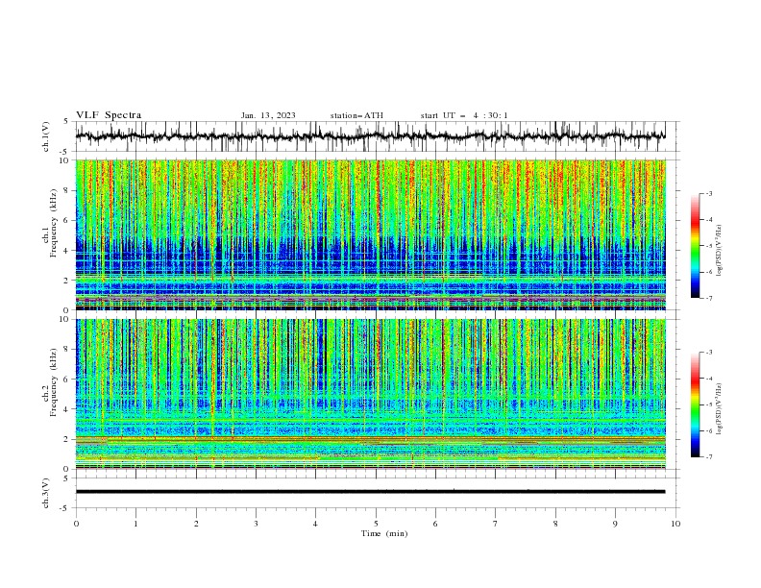Click inside the ch.2 spectrogram panel
Screen dimensions: 761x588
[370, 394]
